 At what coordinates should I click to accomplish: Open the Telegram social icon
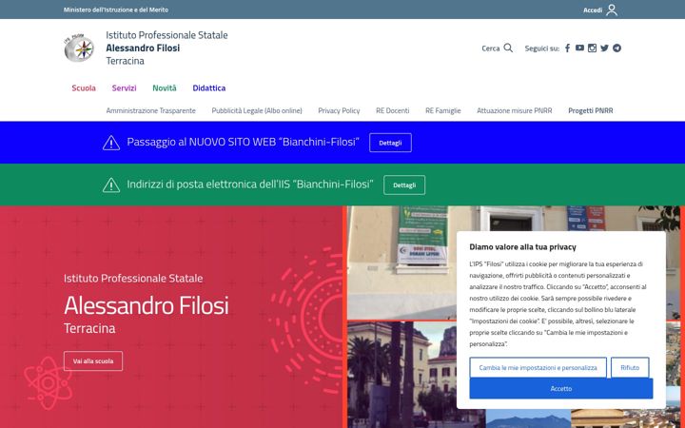(616, 49)
